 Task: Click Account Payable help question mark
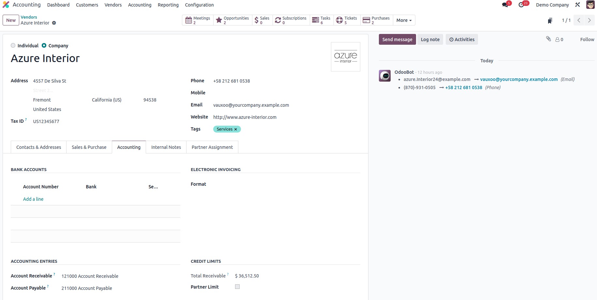pos(48,286)
